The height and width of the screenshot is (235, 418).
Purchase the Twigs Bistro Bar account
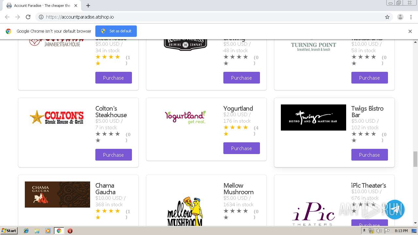[x=370, y=155]
